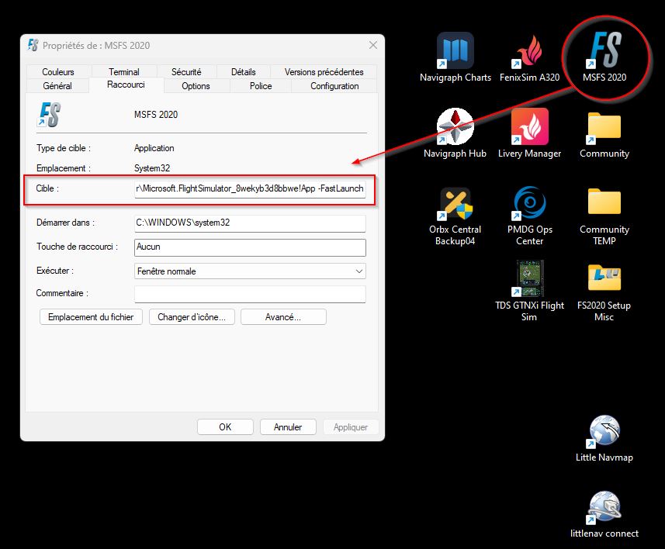The image size is (665, 549).
Task: Click the Emplacement du fichier button
Action: (x=91, y=317)
